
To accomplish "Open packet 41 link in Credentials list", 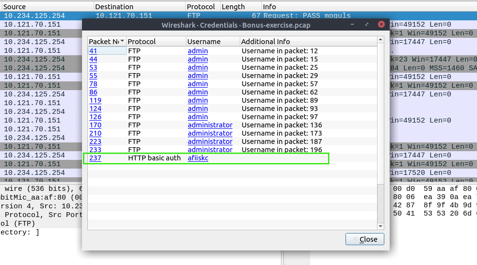I will click(x=93, y=51).
